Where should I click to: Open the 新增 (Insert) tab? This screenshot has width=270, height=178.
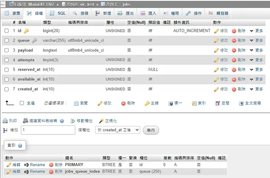click(x=103, y=13)
